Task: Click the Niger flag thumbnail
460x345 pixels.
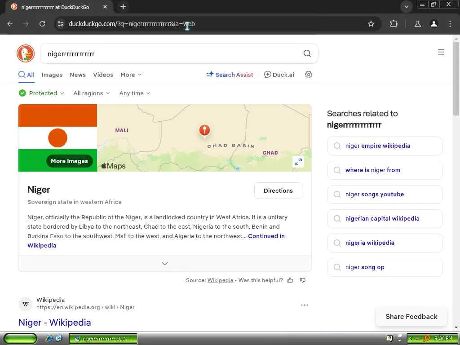Action: tap(57, 137)
